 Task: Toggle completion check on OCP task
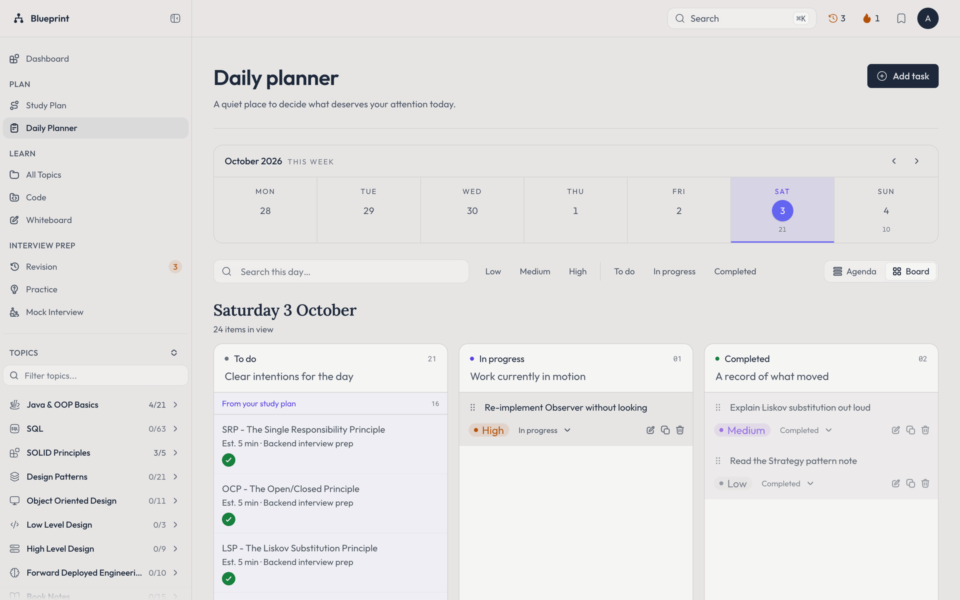click(228, 519)
